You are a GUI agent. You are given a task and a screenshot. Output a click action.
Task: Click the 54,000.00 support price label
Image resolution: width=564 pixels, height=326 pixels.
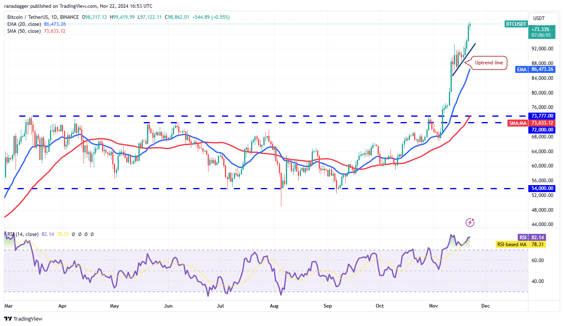[x=542, y=188]
